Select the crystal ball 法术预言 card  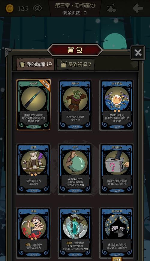coord(117,105)
